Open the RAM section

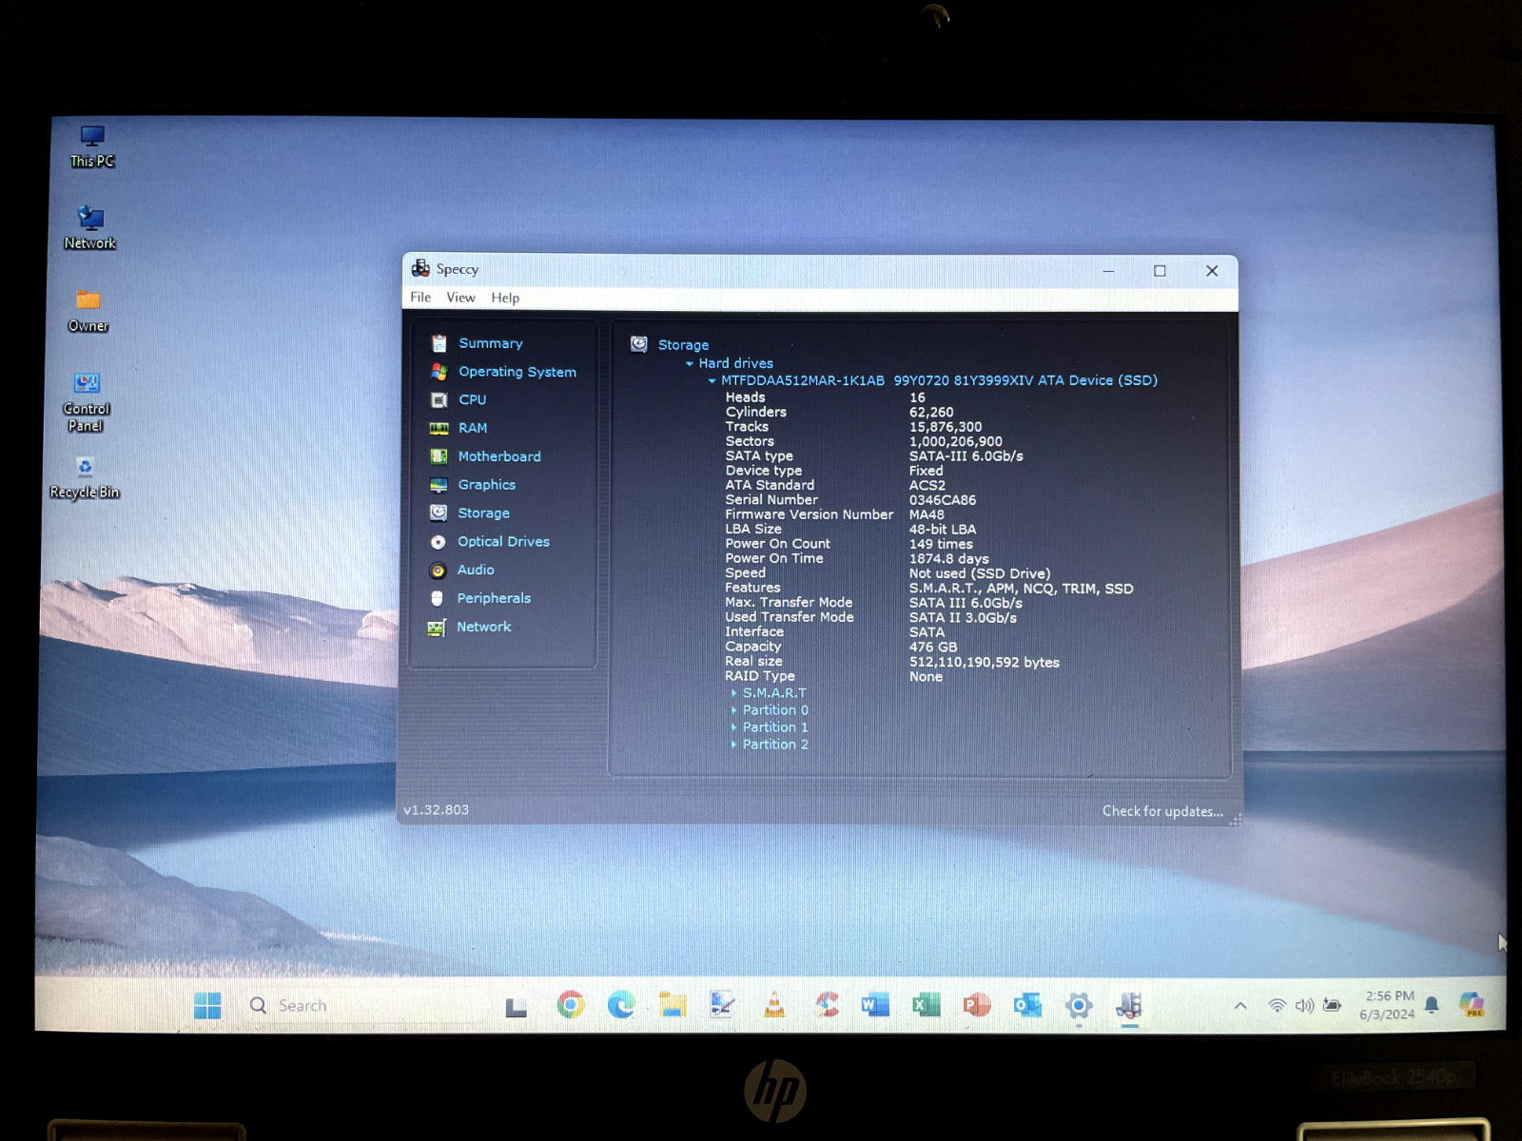(x=472, y=428)
